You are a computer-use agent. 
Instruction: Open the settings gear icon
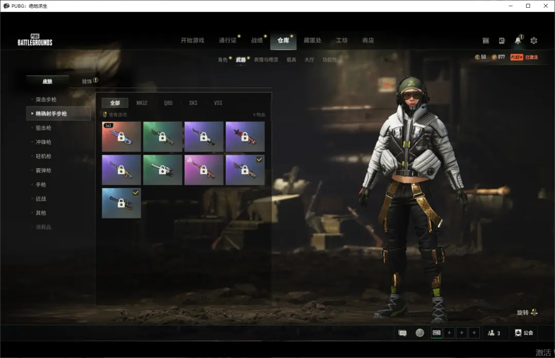point(534,41)
